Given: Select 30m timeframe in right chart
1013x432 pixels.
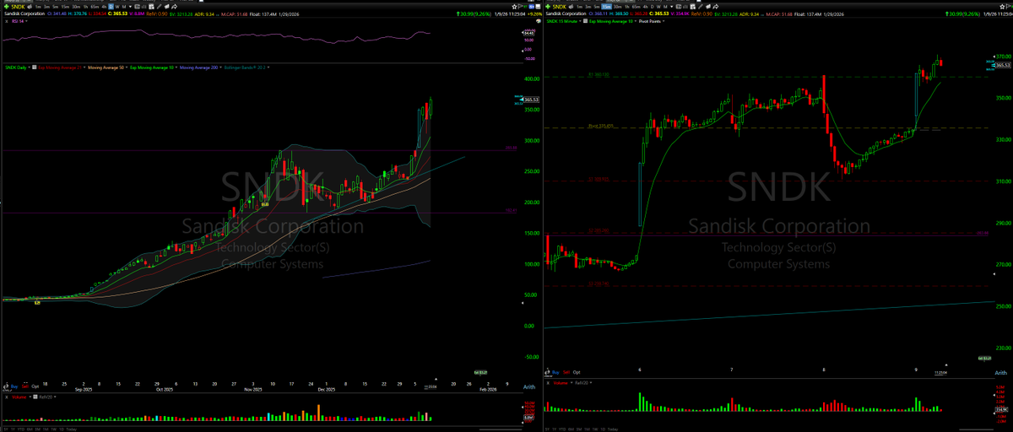Looking at the screenshot, I should tap(618, 7).
